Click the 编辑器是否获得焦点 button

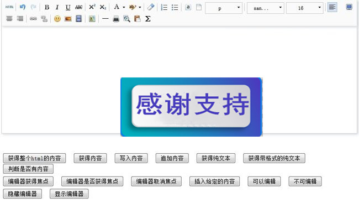tap(92, 181)
